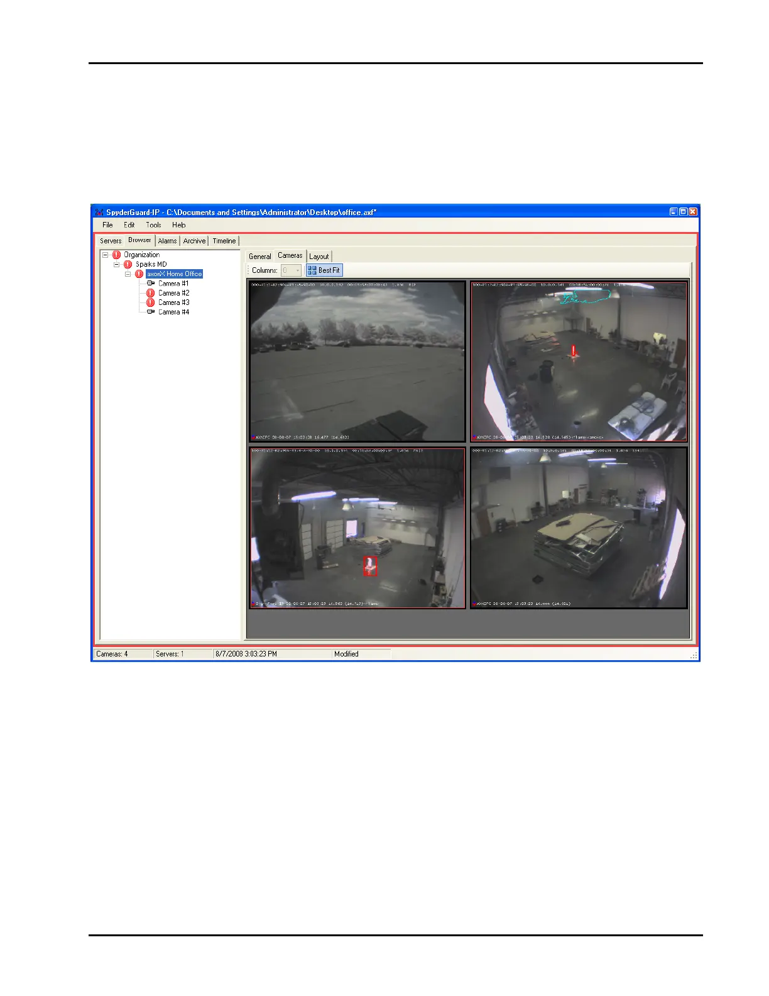Click the Sparks MD alarm icon

pyautogui.click(x=128, y=265)
